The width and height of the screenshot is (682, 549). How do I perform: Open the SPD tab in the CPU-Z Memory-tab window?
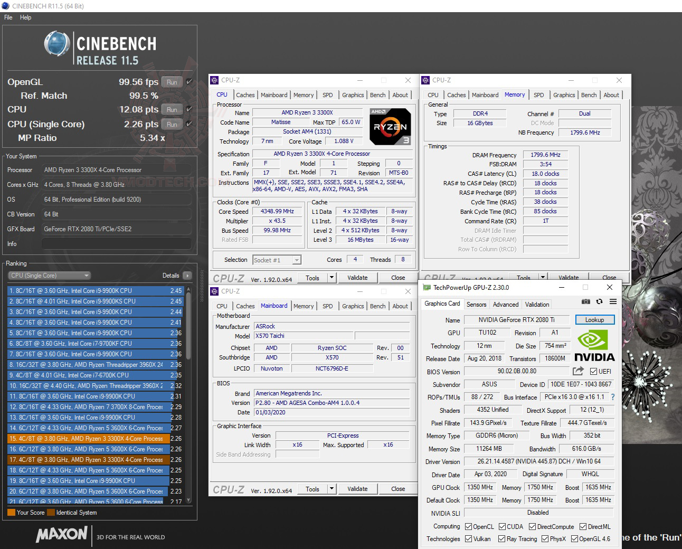click(538, 95)
